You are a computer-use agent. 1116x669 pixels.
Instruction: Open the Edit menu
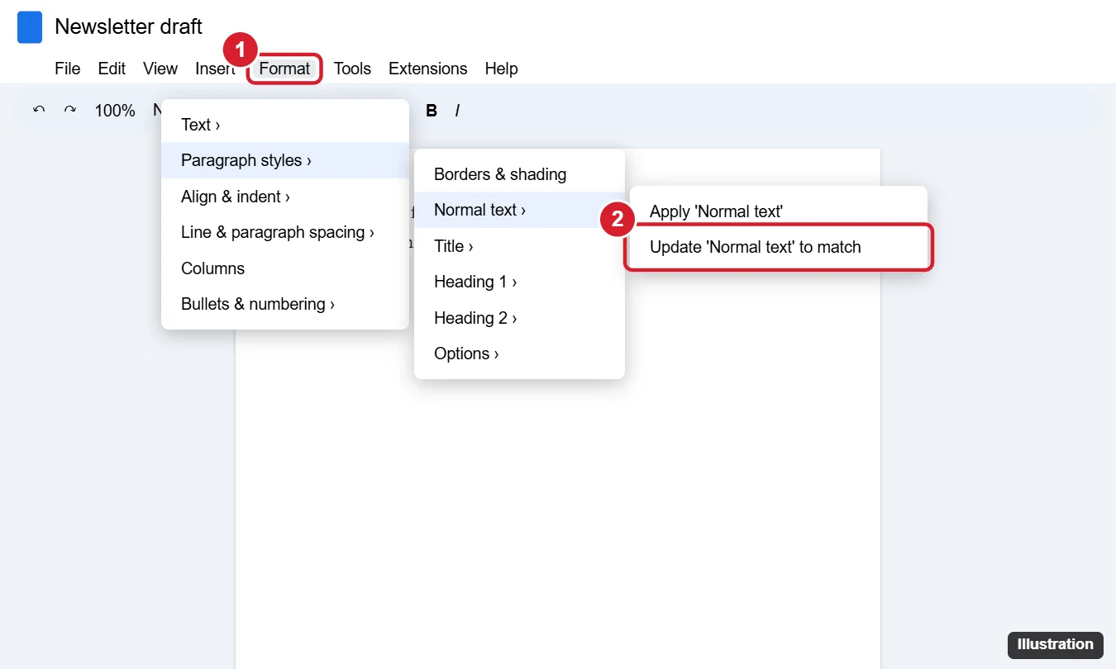pos(112,69)
